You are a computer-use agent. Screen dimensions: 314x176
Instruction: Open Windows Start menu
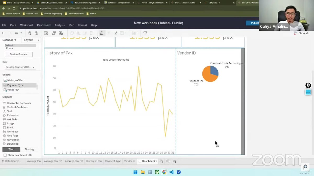click(135, 172)
